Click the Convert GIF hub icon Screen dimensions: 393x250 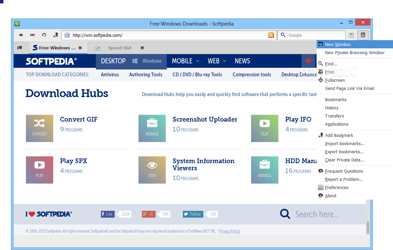40,128
